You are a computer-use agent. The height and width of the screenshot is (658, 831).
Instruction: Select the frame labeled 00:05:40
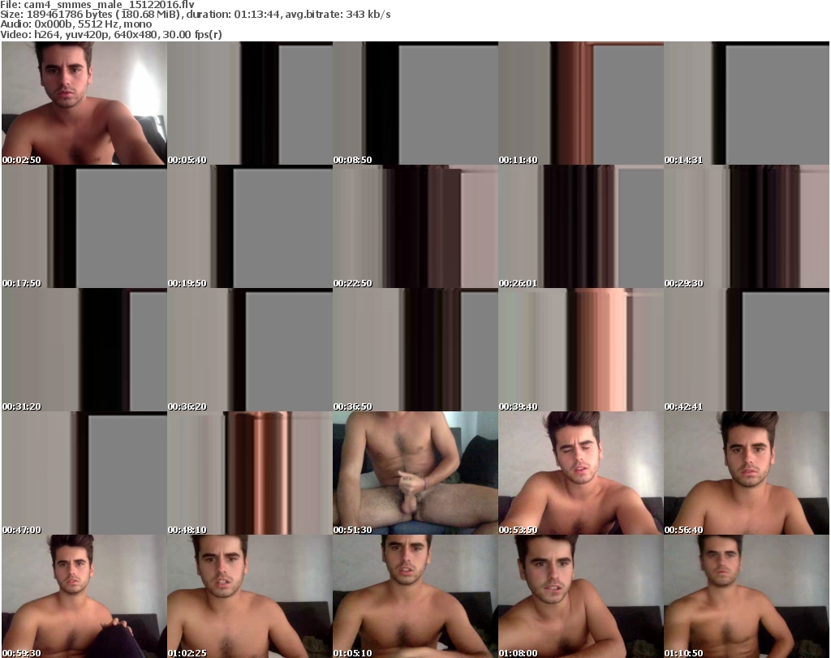(249, 104)
